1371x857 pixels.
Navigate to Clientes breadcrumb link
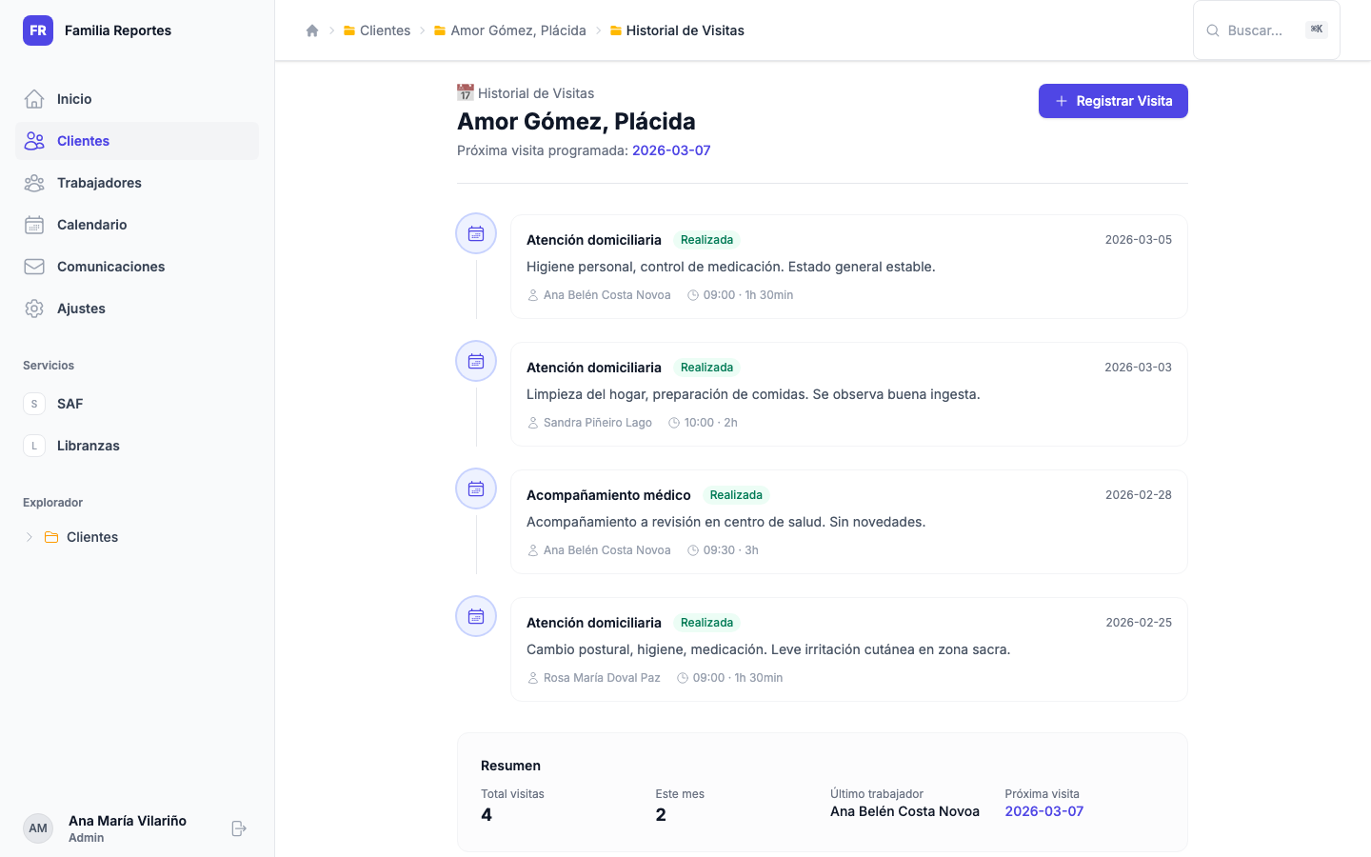pyautogui.click(x=385, y=30)
